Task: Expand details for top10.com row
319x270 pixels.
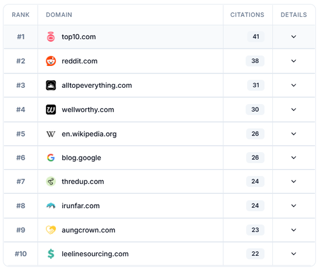Action: (x=294, y=37)
